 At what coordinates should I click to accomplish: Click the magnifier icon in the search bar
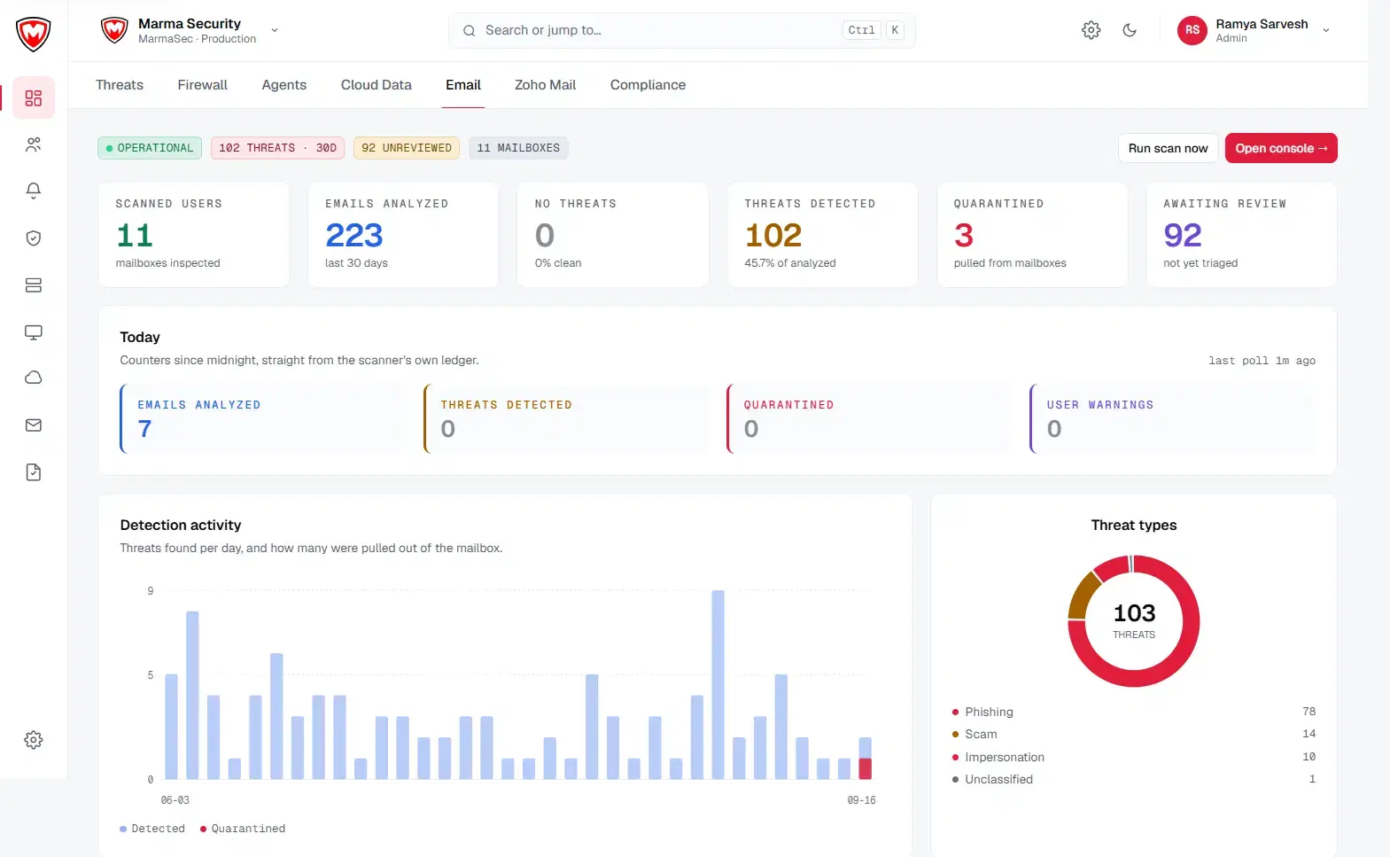470,30
